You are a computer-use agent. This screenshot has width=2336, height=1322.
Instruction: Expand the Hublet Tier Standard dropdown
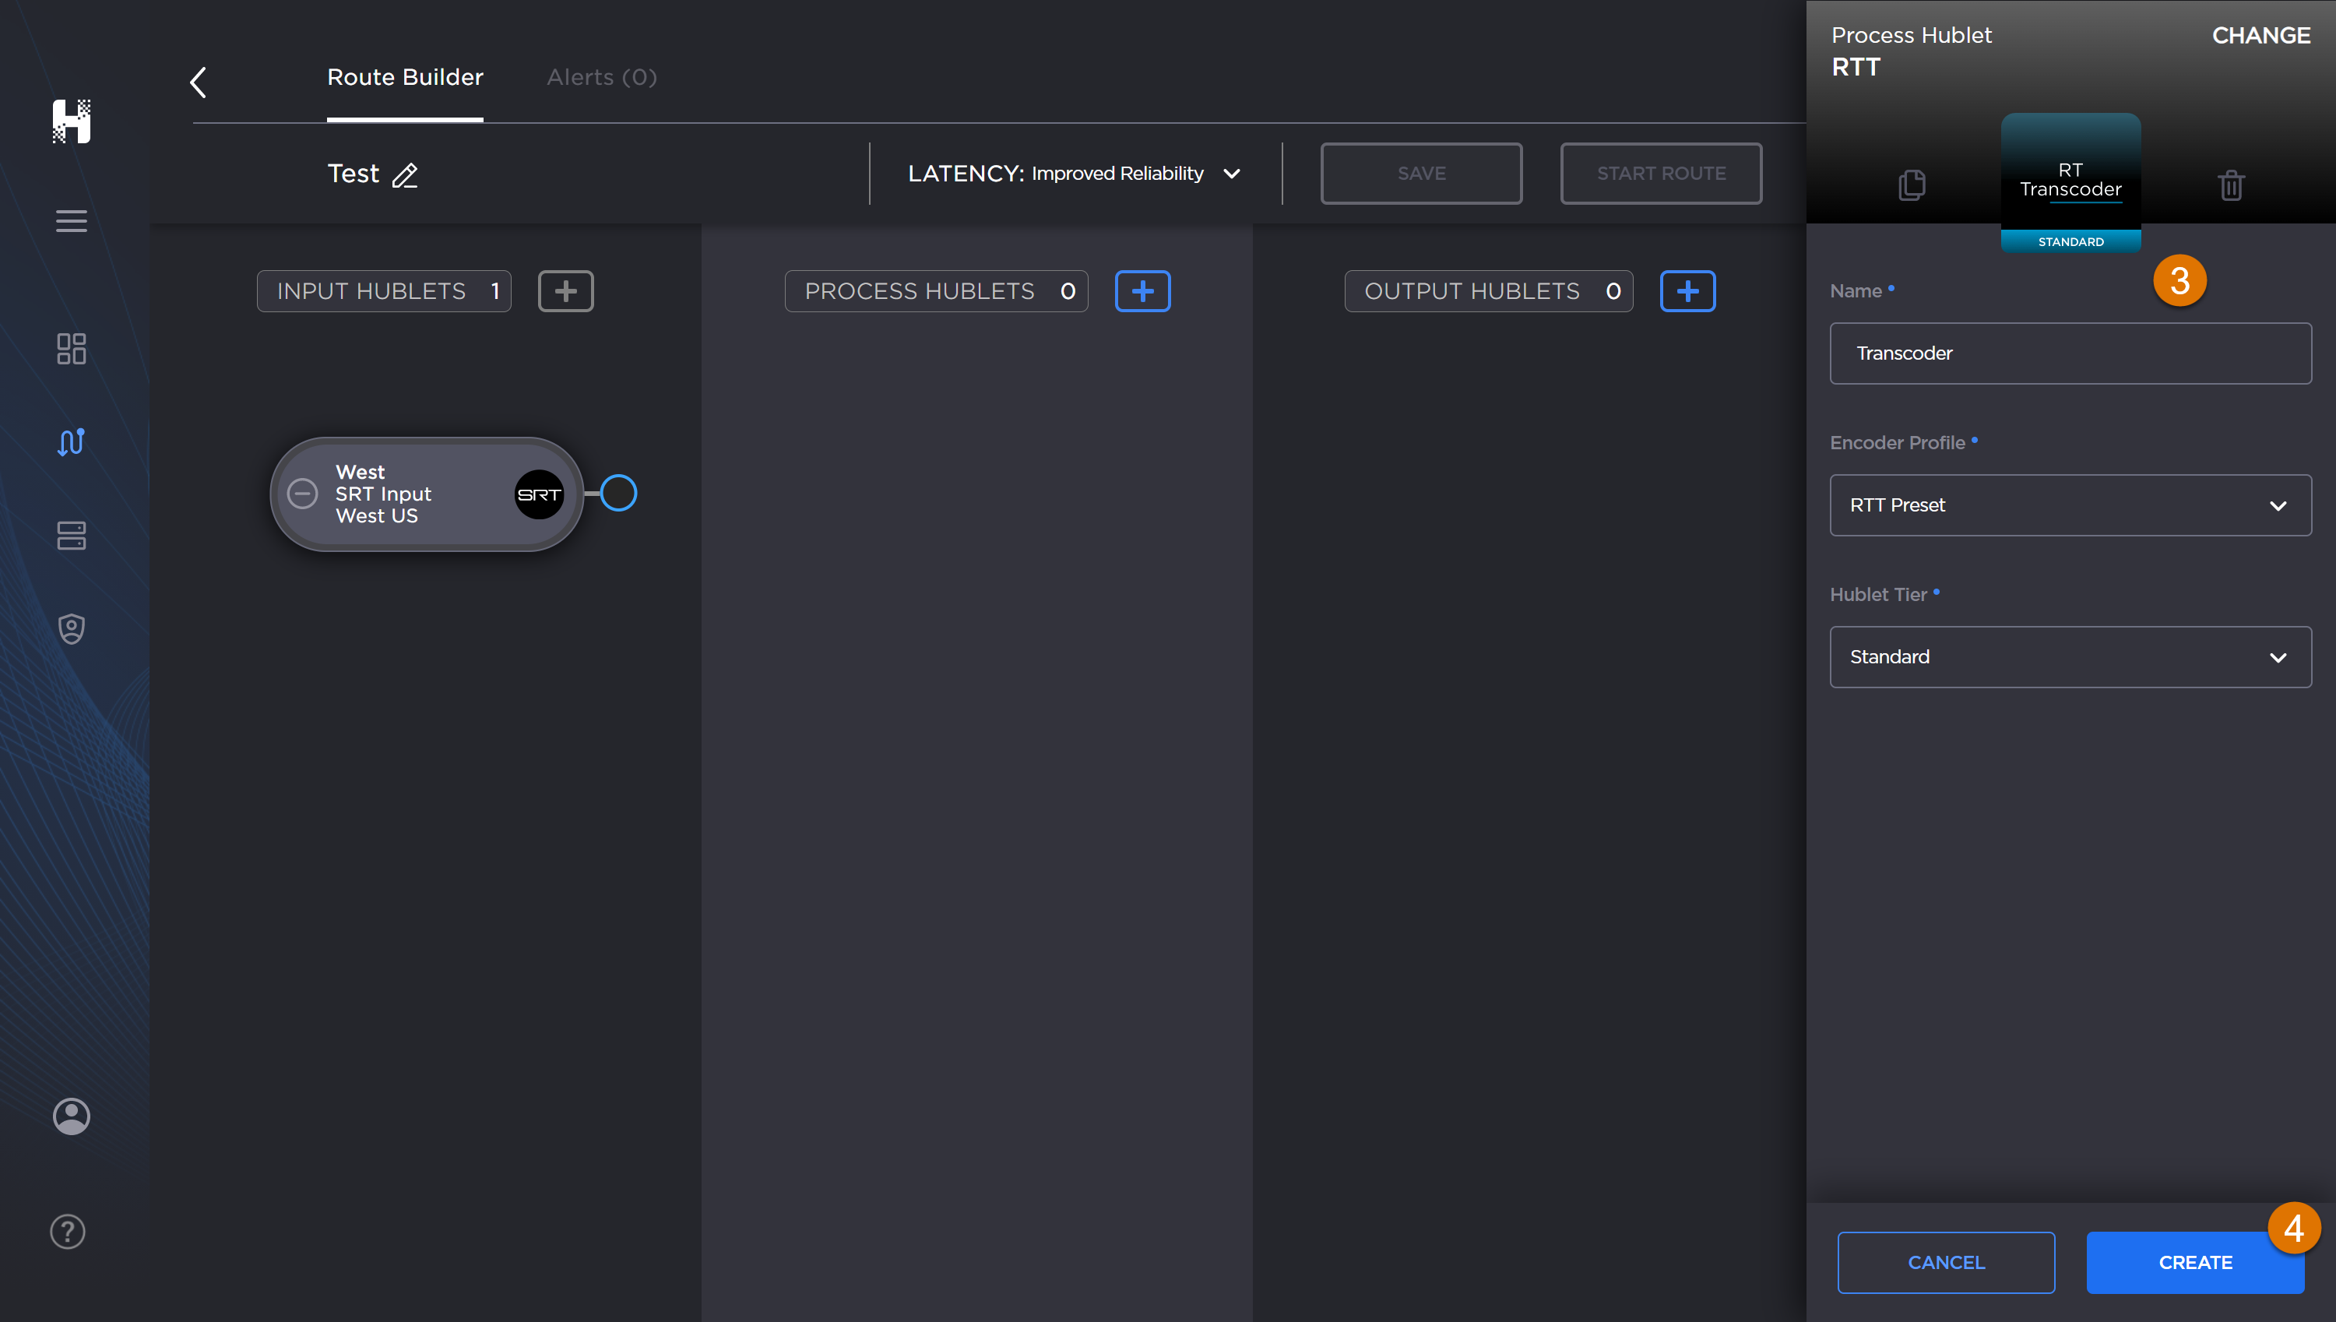click(x=2070, y=656)
